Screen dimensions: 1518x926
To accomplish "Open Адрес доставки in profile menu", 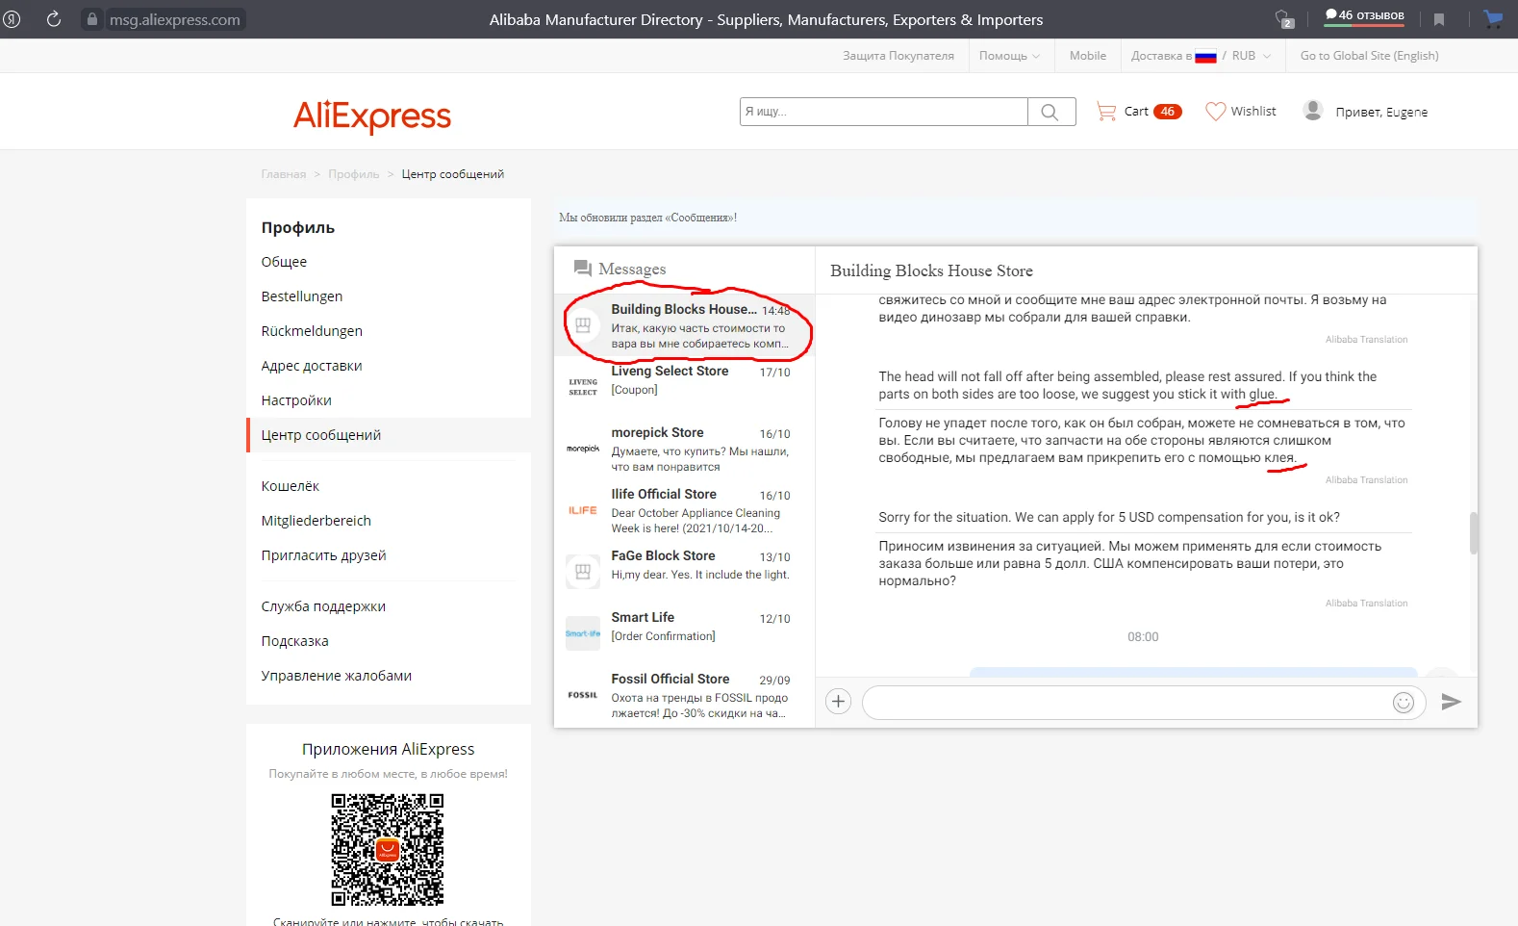I will [312, 366].
